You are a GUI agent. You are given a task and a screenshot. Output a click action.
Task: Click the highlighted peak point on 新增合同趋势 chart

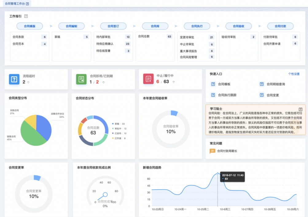coord(218,173)
